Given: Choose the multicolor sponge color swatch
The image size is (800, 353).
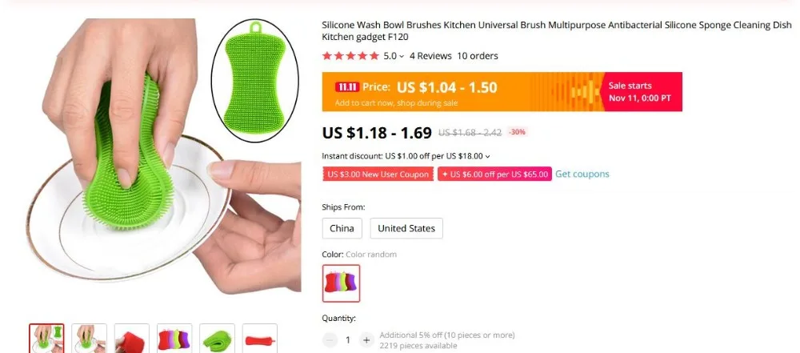Looking at the screenshot, I should pos(342,283).
